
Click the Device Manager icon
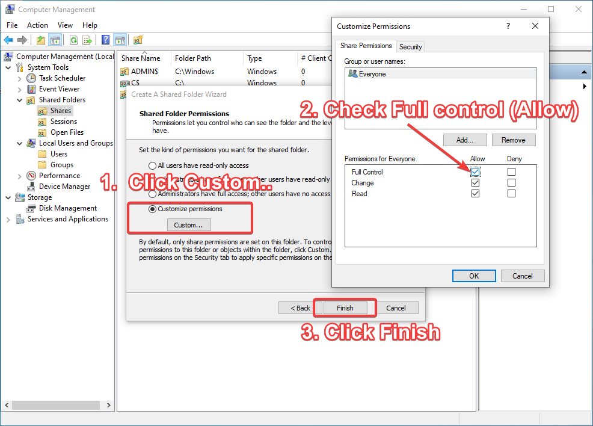[31, 187]
